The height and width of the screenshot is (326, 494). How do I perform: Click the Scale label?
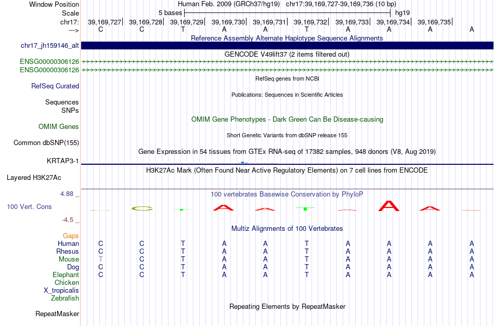coord(70,13)
